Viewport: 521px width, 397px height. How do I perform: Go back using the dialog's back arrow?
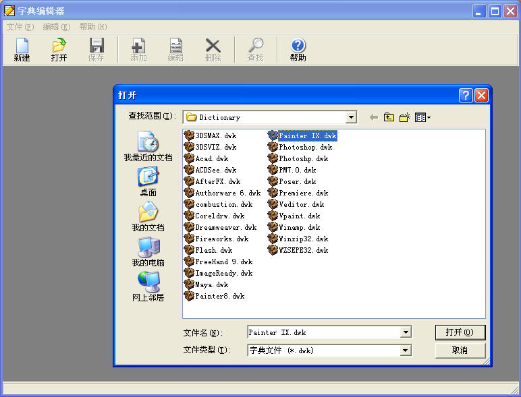tap(373, 117)
